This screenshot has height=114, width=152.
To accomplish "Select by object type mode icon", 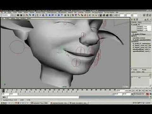I will tap(30, 15).
